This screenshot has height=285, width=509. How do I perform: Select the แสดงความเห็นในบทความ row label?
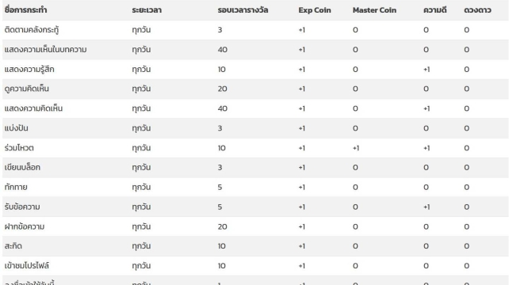coord(45,50)
